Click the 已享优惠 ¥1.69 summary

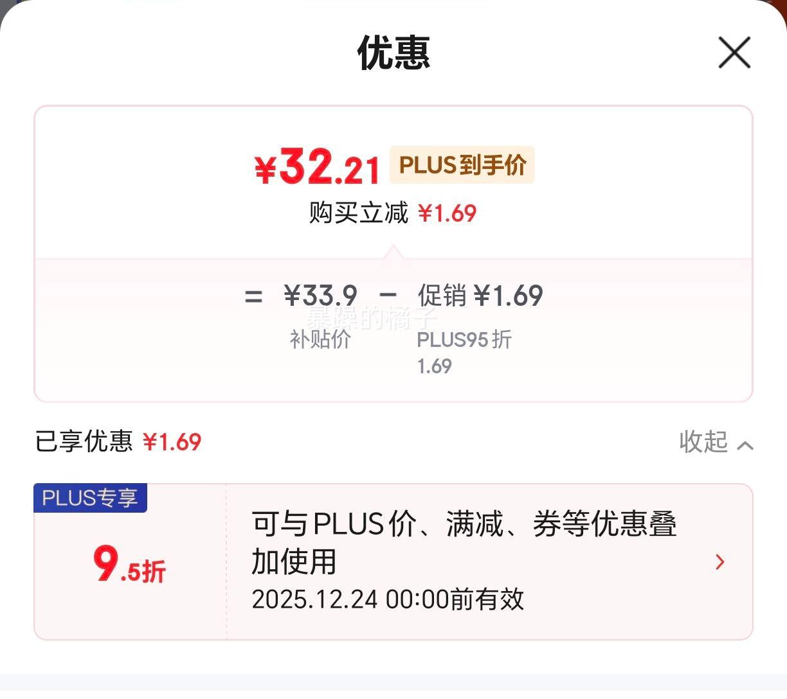118,442
